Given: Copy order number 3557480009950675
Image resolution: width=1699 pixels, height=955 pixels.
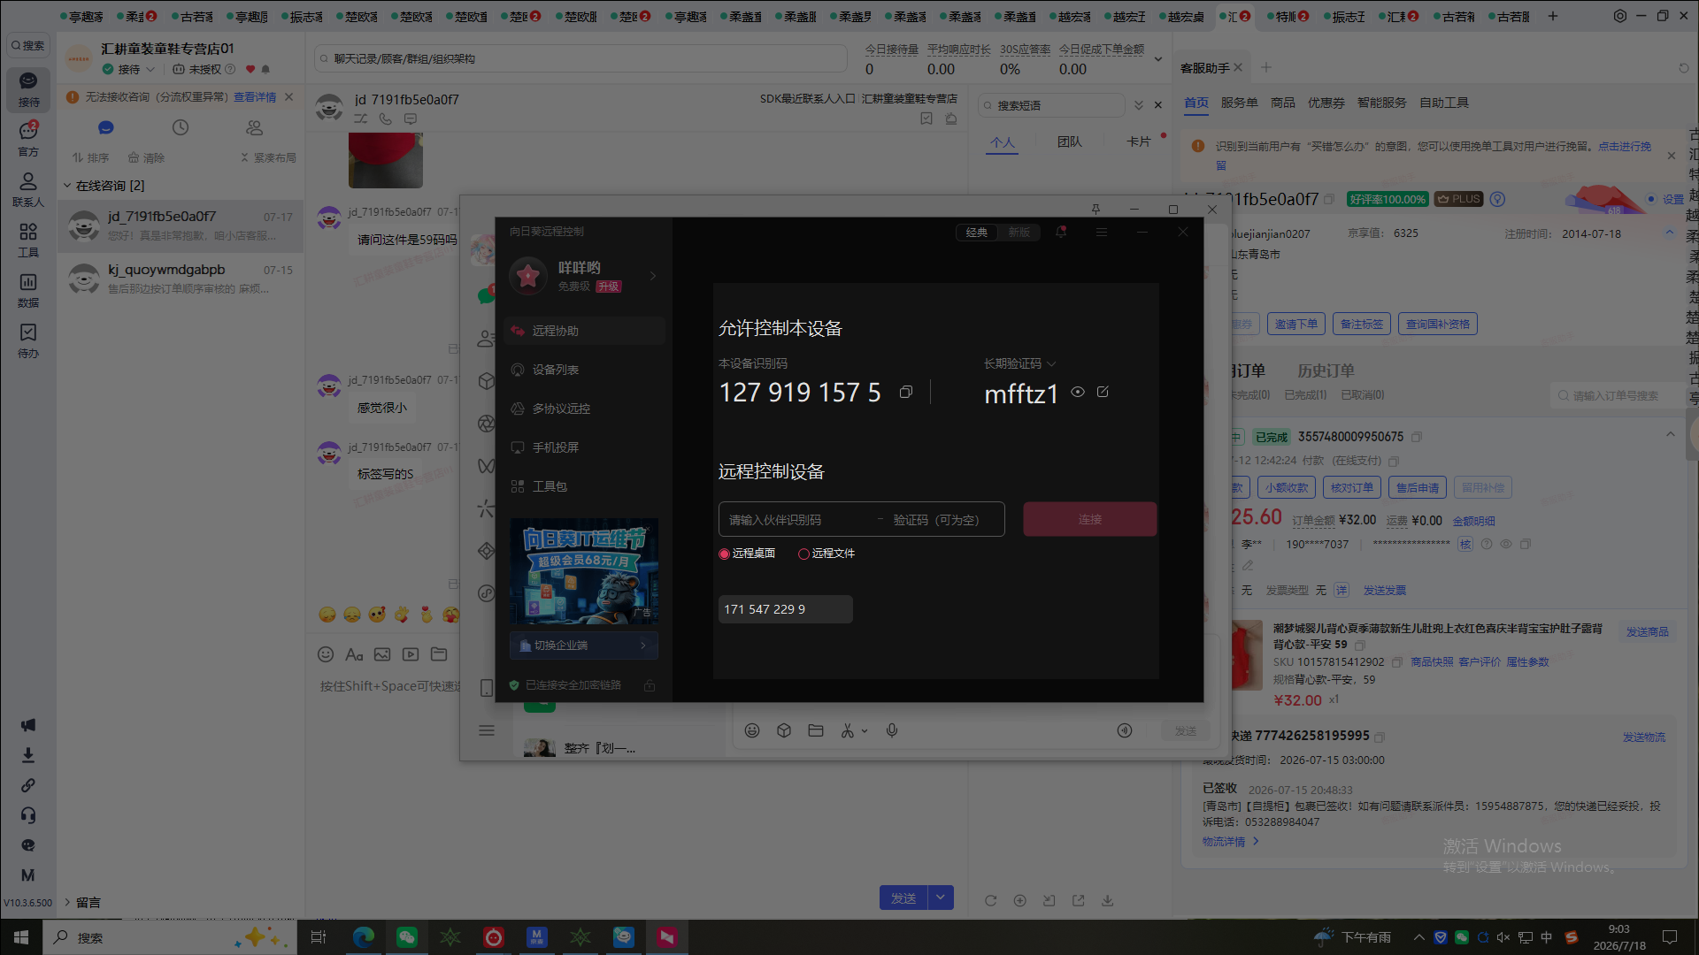Looking at the screenshot, I should (1417, 437).
